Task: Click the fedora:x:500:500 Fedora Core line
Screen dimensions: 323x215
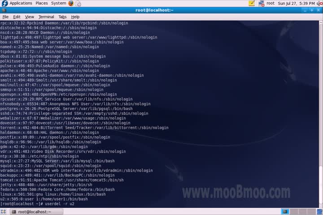Action: 57,190
